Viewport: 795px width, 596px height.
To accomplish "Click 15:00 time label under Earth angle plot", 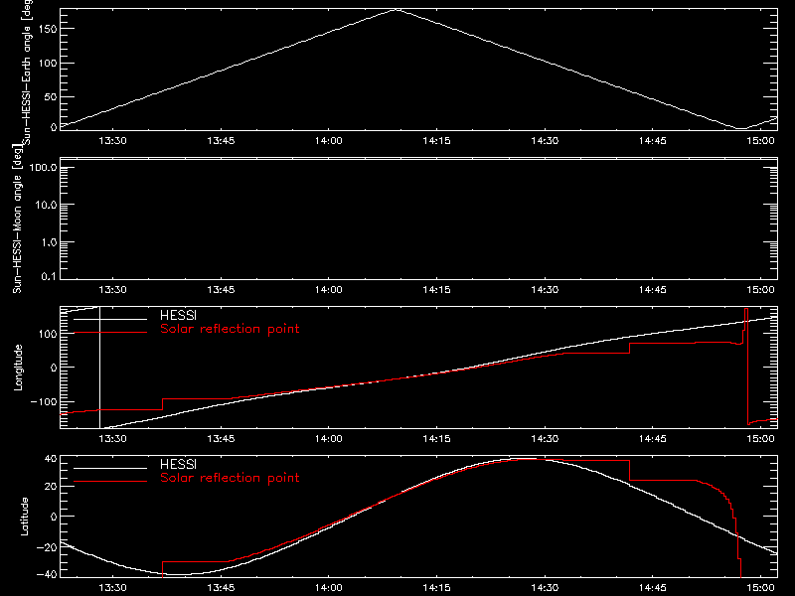I will 760,141.
